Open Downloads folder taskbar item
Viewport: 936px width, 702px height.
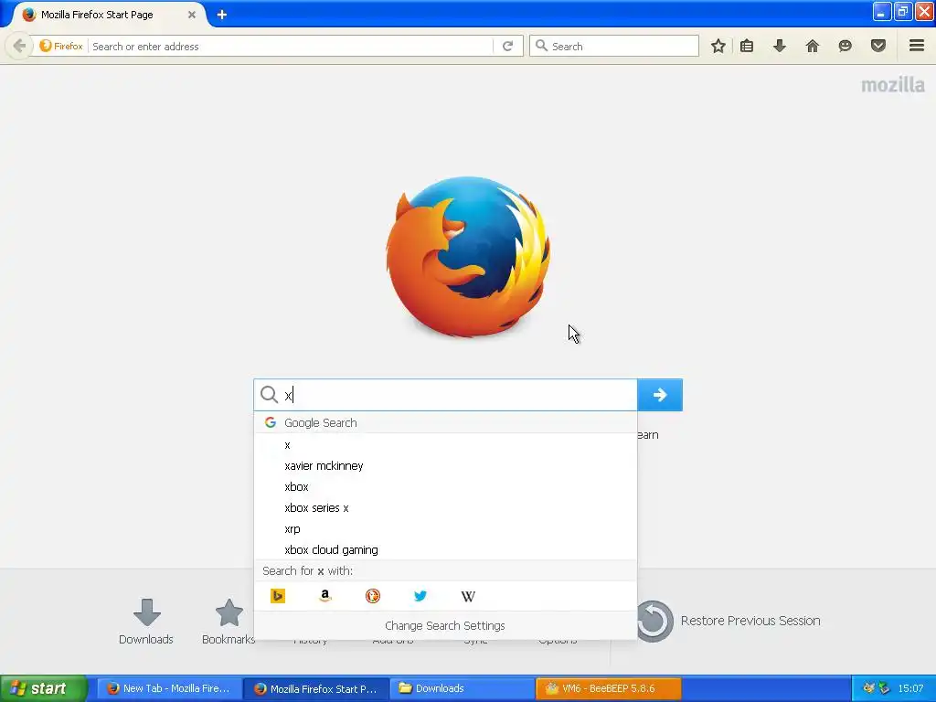[x=462, y=688]
